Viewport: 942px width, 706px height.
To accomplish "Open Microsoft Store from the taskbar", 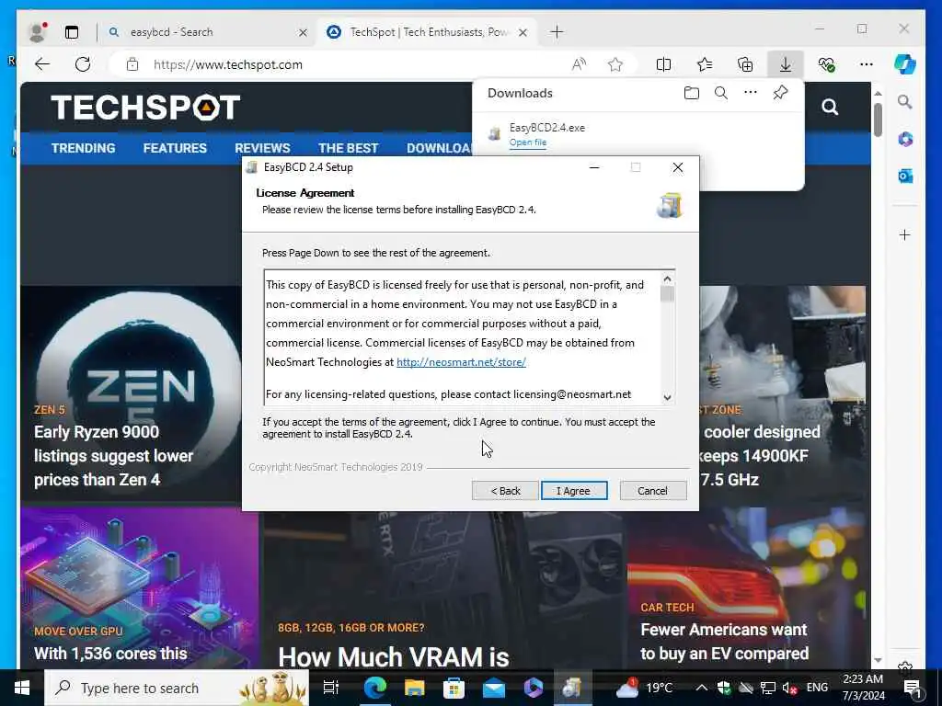I will click(454, 688).
